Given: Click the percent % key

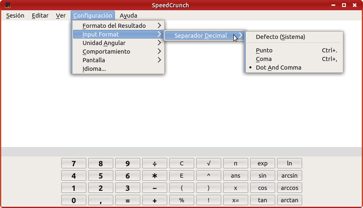Looking at the screenshot, I should coord(181,200).
